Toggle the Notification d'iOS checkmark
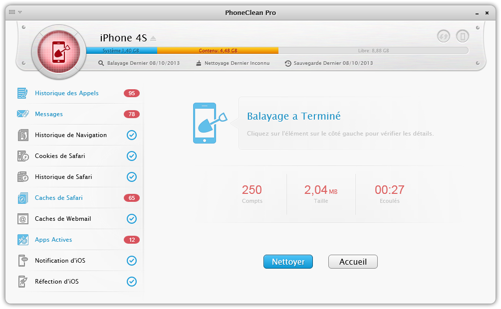This screenshot has width=501, height=309. click(132, 261)
